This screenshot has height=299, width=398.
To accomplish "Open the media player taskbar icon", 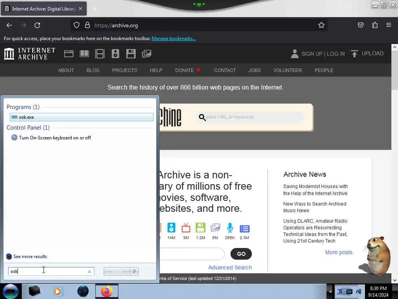I will pyautogui.click(x=58, y=291).
